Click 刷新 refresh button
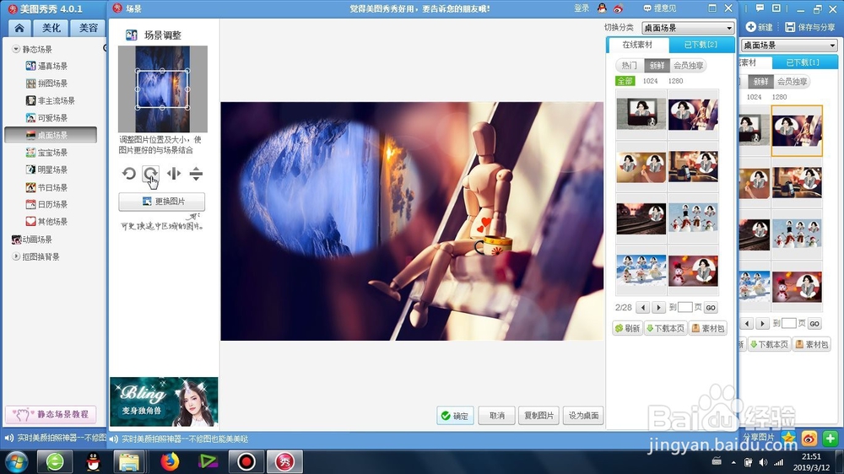Screen dimensions: 844x474 (628, 328)
